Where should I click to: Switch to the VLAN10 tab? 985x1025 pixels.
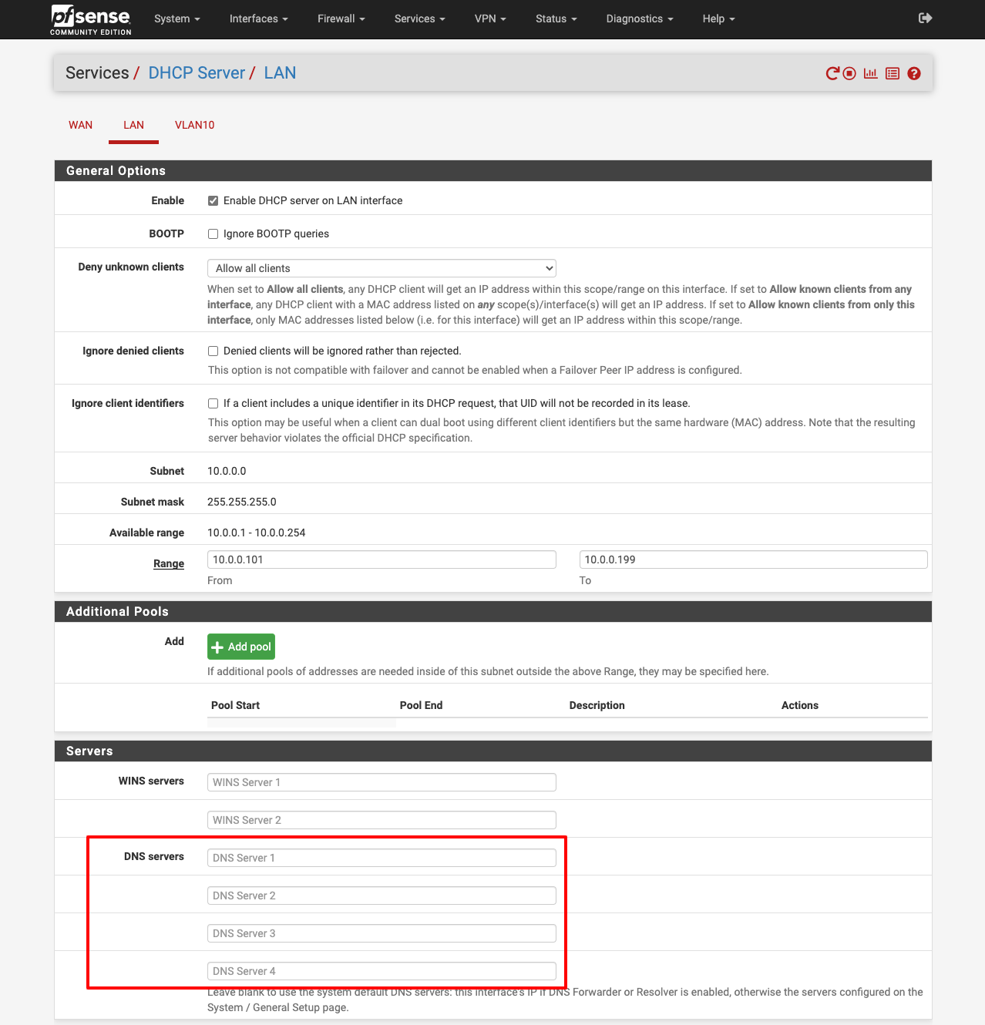(x=194, y=125)
